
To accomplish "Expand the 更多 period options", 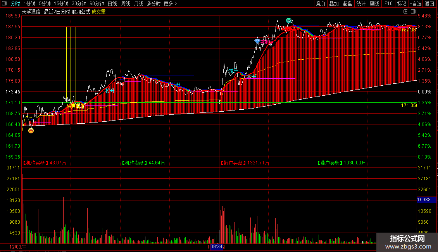I will (171, 3).
